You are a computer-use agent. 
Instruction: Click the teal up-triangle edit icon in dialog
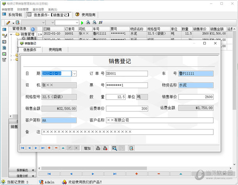(63, 148)
